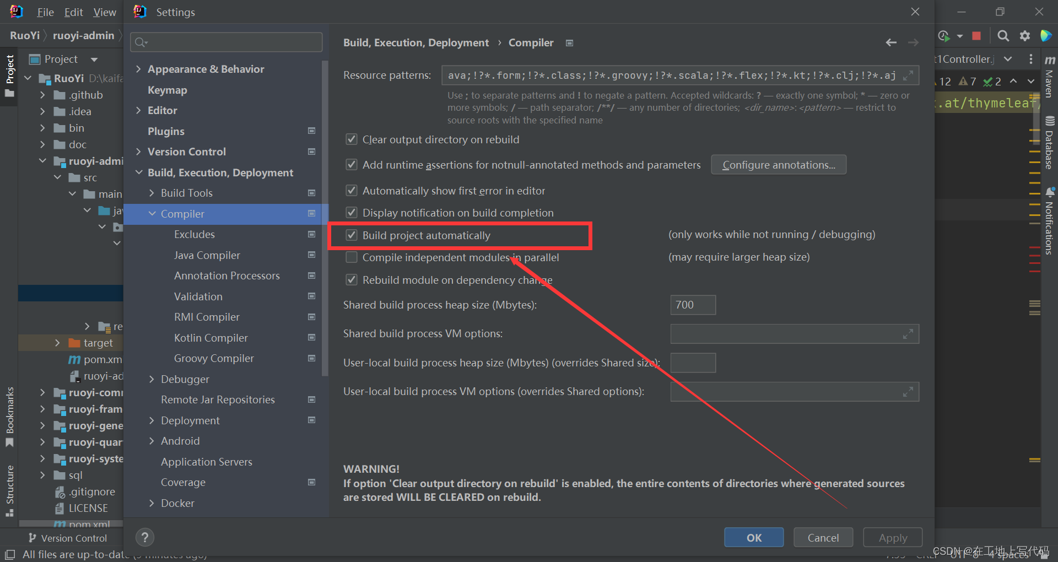Expand Shared build process VM options field

click(x=908, y=334)
